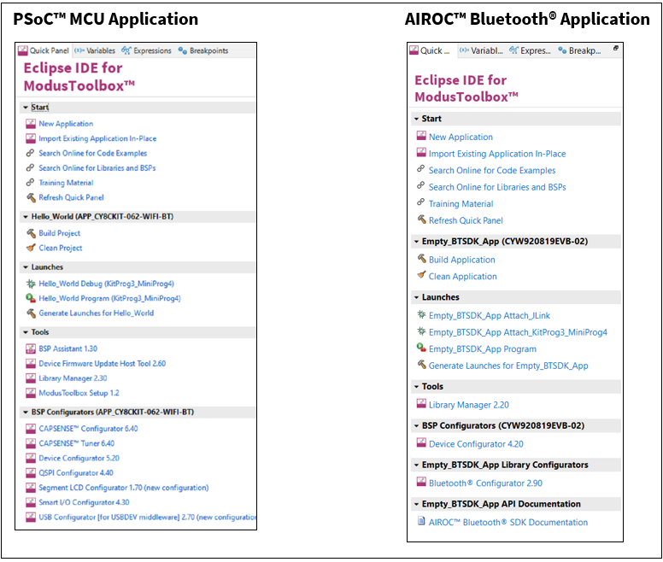Collapse the Tools section in PSoC panel
Viewport: 663px width, 562px height.
pos(26,332)
